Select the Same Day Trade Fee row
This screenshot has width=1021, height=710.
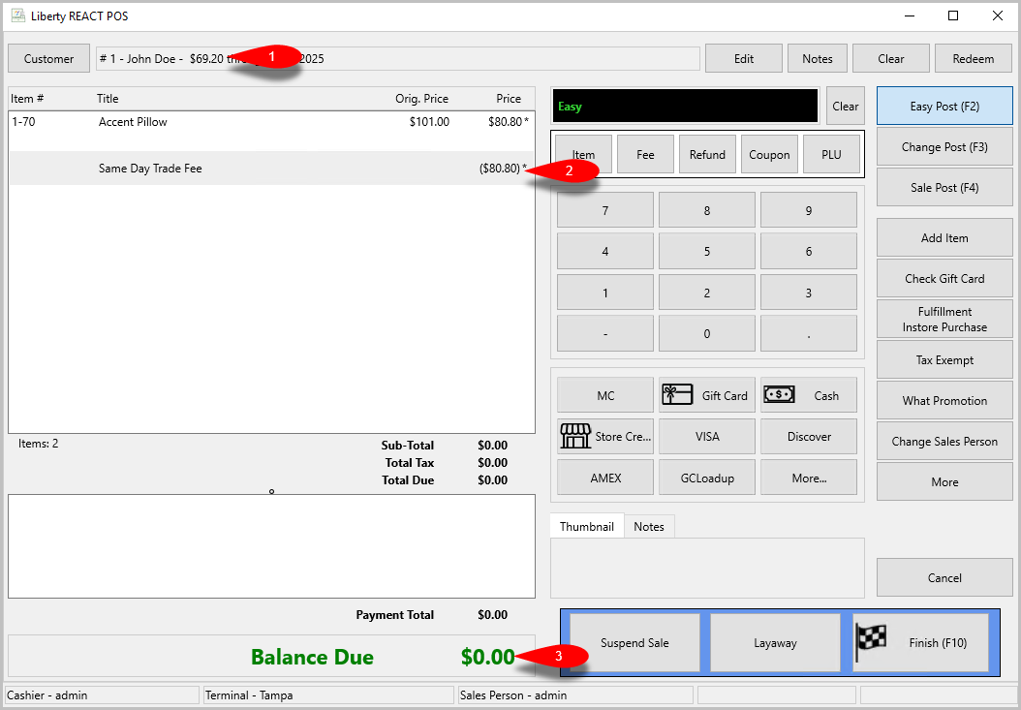(271, 168)
